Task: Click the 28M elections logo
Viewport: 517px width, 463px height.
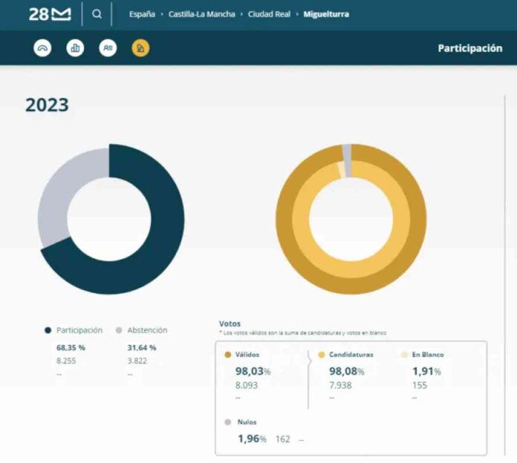Action: (49, 14)
